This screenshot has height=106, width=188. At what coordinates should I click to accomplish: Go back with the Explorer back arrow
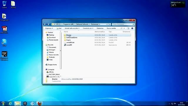click(x=45, y=24)
